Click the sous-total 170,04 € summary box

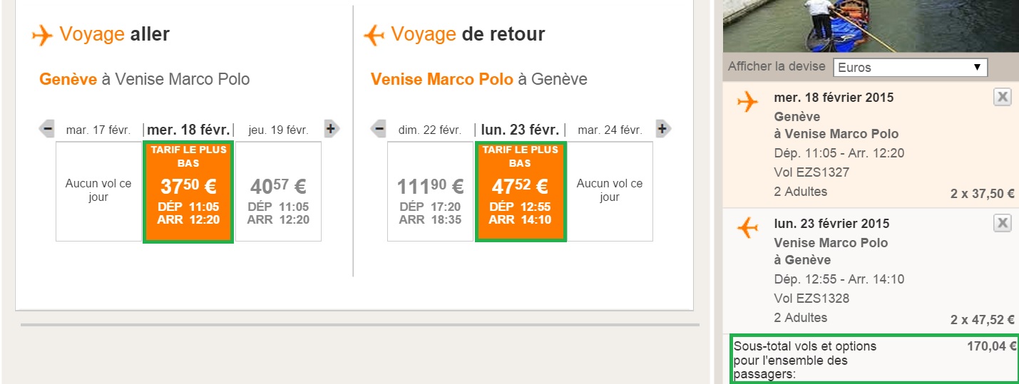[875, 360]
